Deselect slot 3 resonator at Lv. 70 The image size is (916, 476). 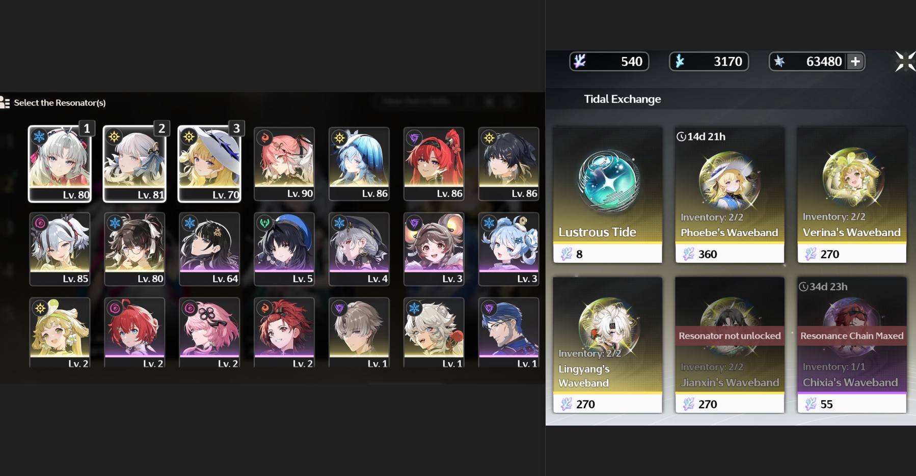[x=209, y=164]
